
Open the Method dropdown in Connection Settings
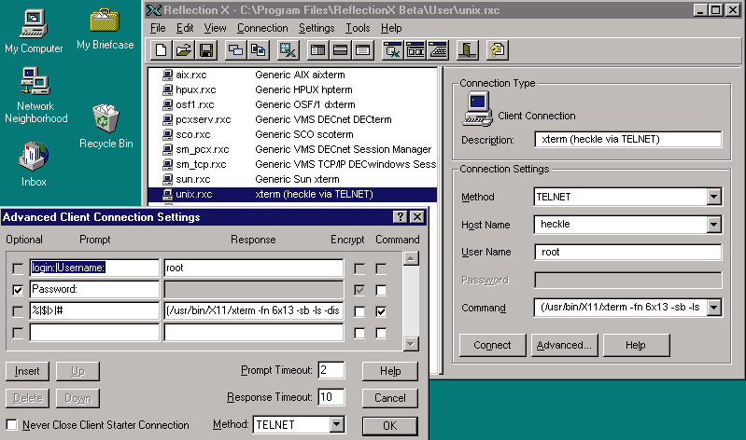pyautogui.click(x=714, y=197)
